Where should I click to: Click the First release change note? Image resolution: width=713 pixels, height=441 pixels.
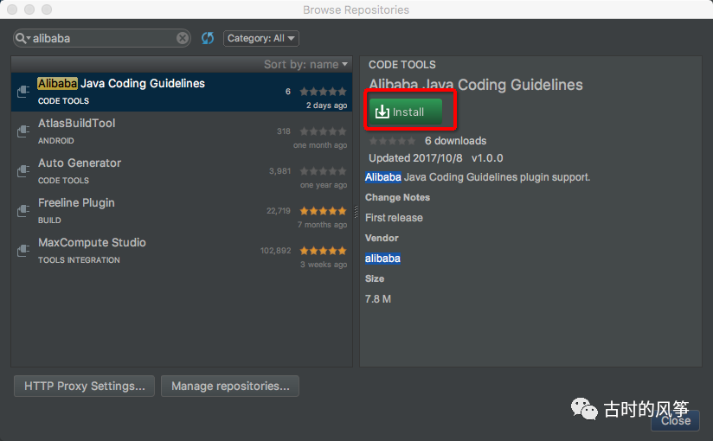(394, 218)
